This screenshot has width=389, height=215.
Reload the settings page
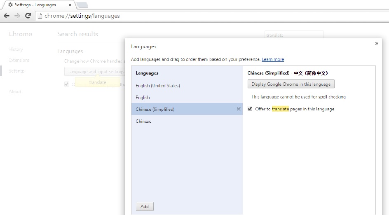pyautogui.click(x=28, y=16)
